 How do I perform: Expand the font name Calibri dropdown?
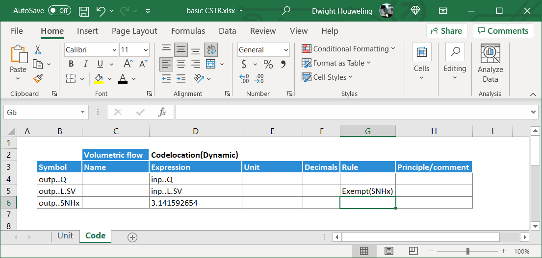click(x=114, y=50)
